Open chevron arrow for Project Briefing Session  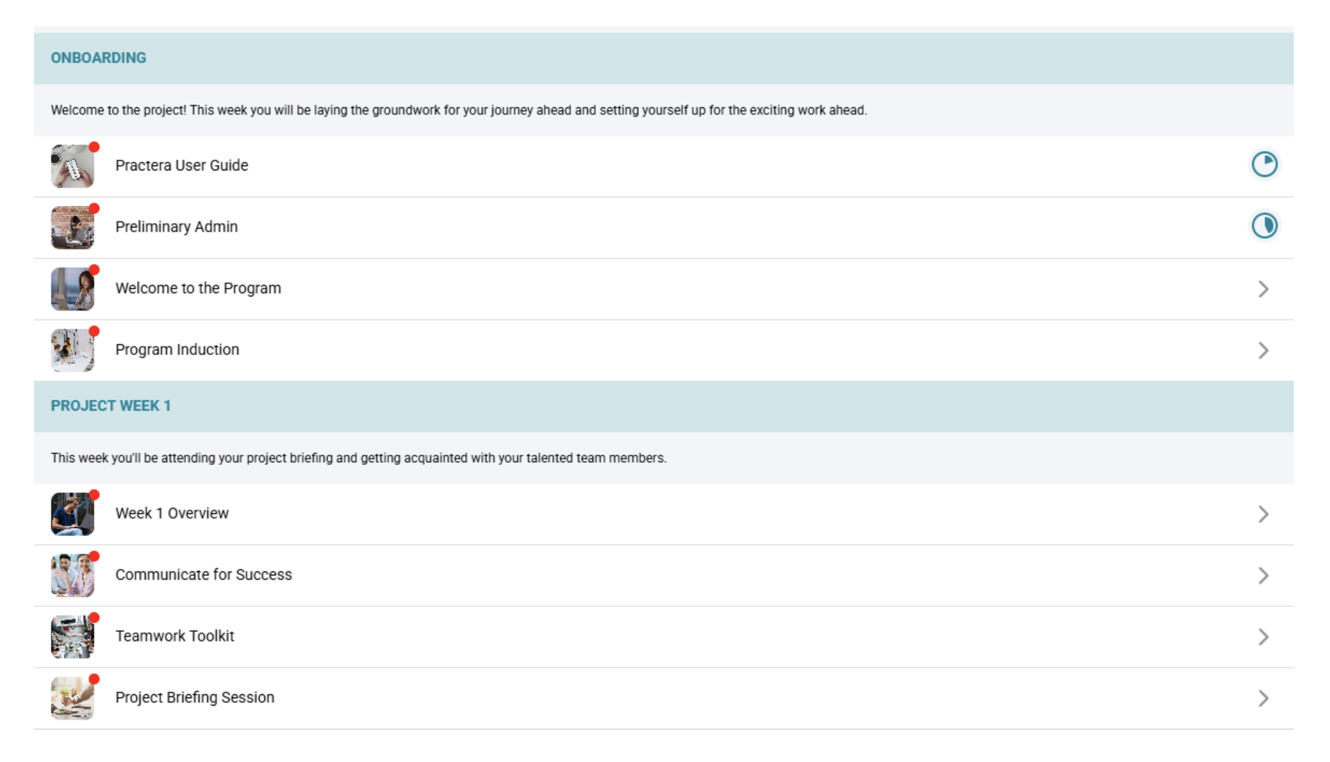pos(1263,698)
